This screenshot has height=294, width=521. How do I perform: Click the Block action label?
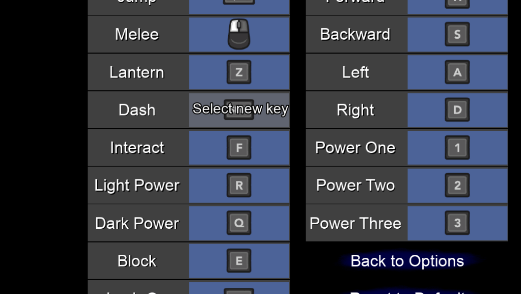click(137, 261)
